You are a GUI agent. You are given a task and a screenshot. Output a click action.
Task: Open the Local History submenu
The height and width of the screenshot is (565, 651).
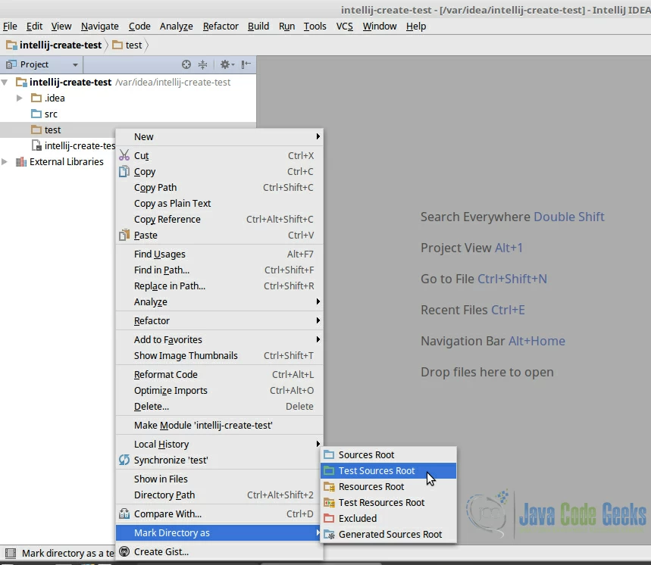[x=219, y=444]
